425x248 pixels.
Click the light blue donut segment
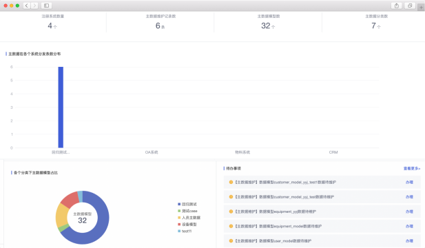click(80, 196)
